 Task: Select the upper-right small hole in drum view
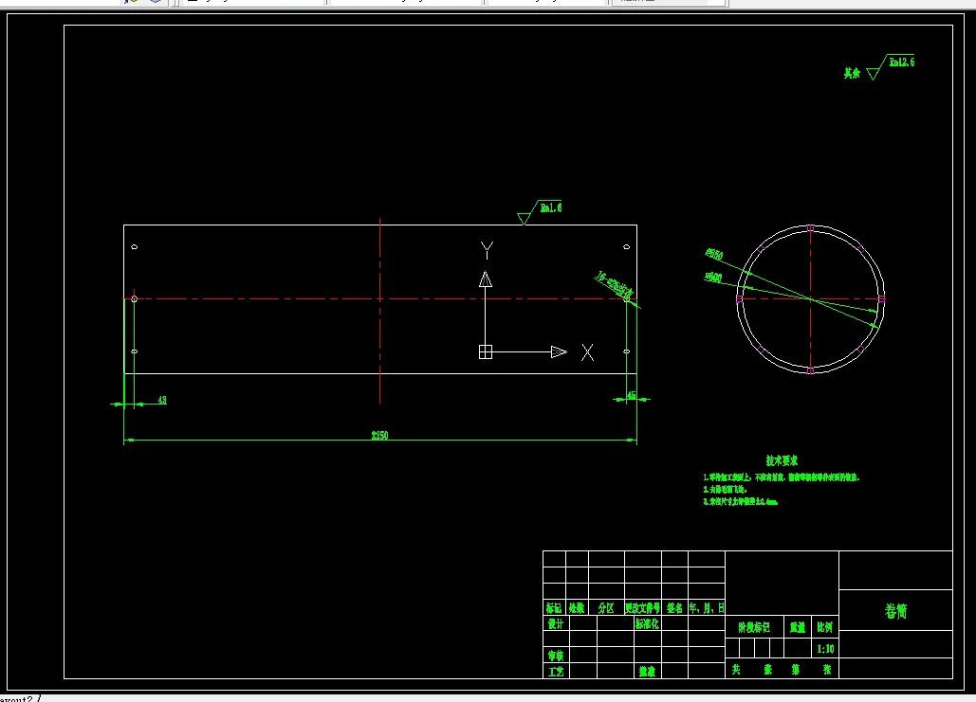click(x=627, y=247)
